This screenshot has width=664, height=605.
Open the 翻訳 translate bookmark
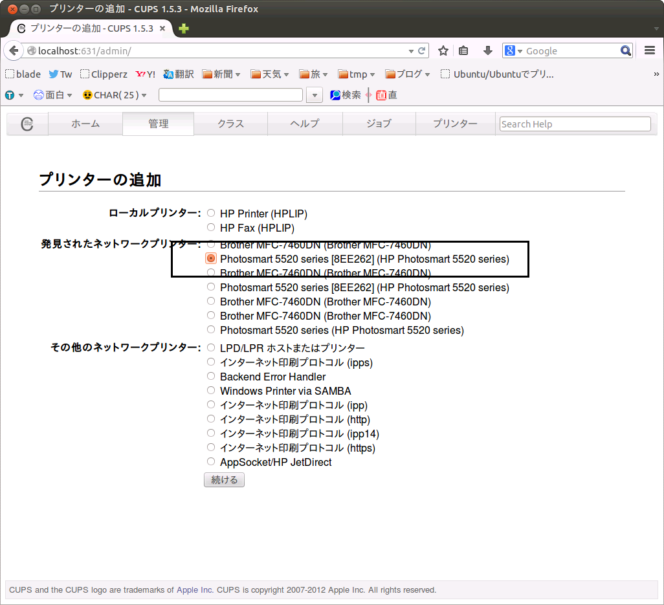[x=178, y=74]
